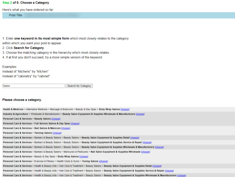Choose Health & Beauty Aids Salon Supplies Retail
The width and height of the screenshot is (235, 177).
157,166
